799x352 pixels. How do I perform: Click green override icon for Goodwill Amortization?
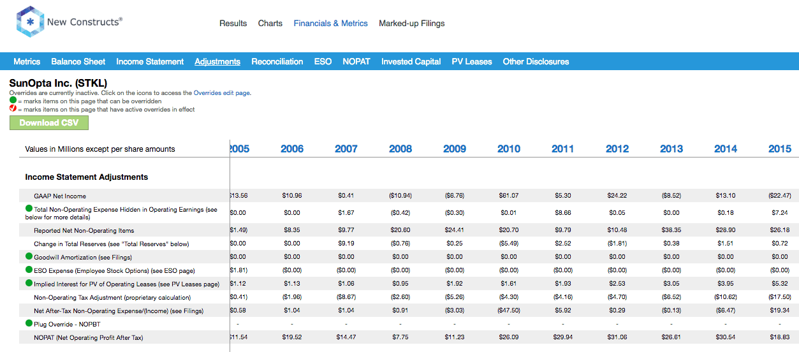click(29, 256)
